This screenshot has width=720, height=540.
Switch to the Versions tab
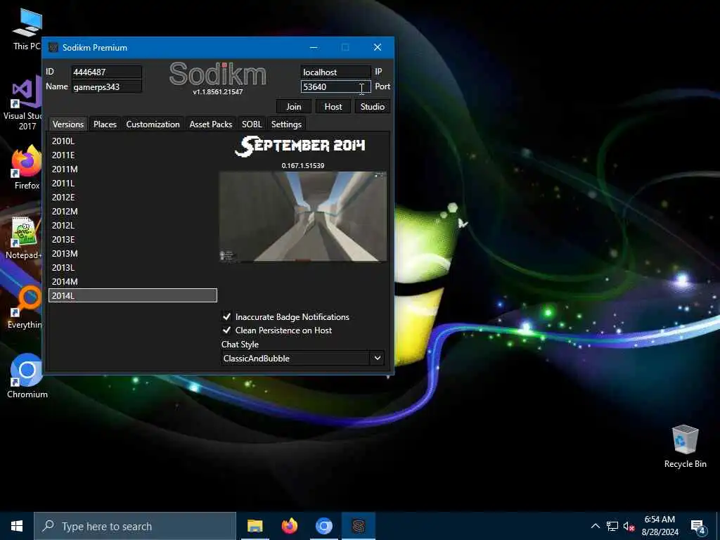[x=68, y=124]
